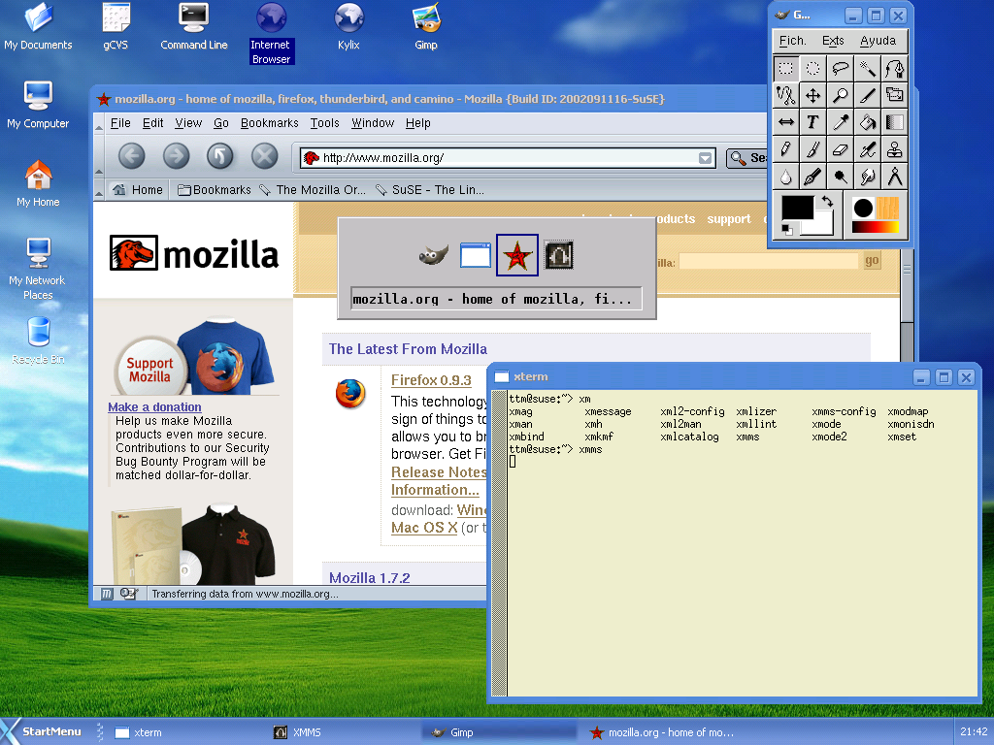The image size is (994, 745).
Task: Open the Exts menu in Gimp
Action: click(x=833, y=41)
